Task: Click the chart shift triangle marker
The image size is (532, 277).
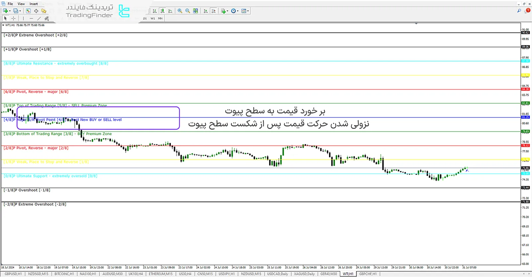Action: pyautogui.click(x=416, y=24)
